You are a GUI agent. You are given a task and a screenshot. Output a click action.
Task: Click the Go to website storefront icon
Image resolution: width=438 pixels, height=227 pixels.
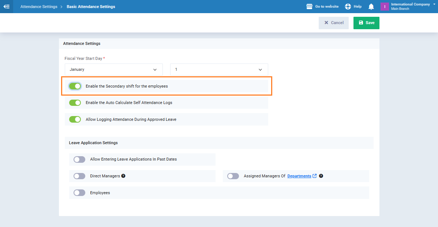coord(310,7)
